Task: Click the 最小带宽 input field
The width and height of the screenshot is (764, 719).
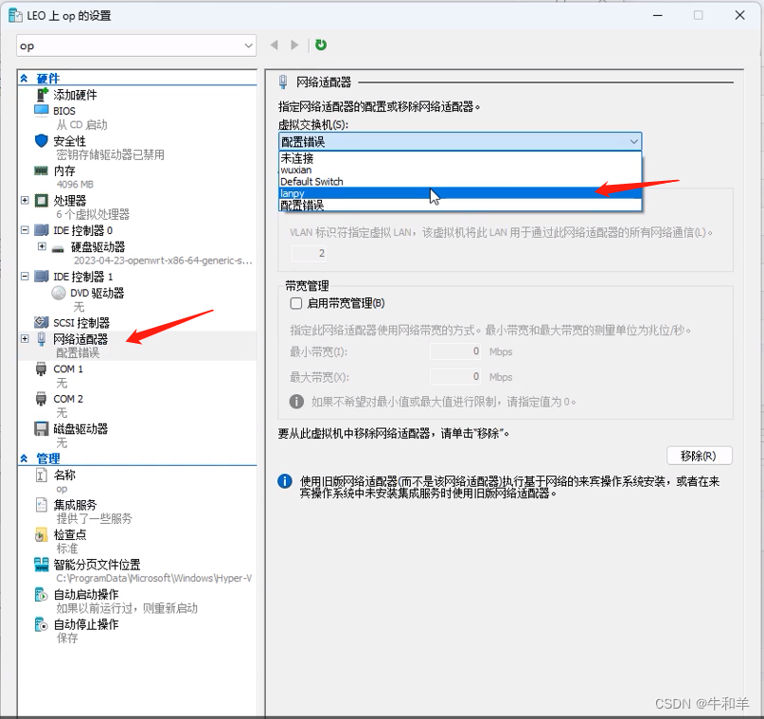Action: [456, 351]
